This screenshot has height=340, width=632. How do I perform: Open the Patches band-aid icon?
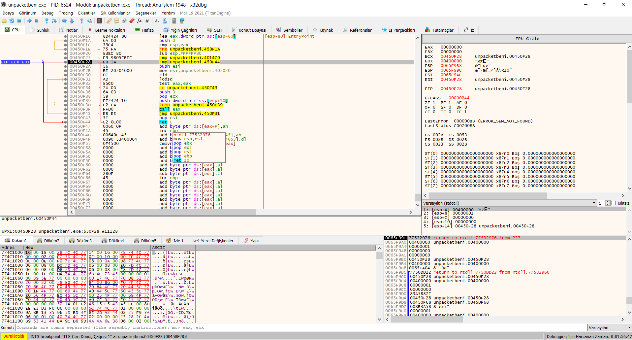coord(109,21)
